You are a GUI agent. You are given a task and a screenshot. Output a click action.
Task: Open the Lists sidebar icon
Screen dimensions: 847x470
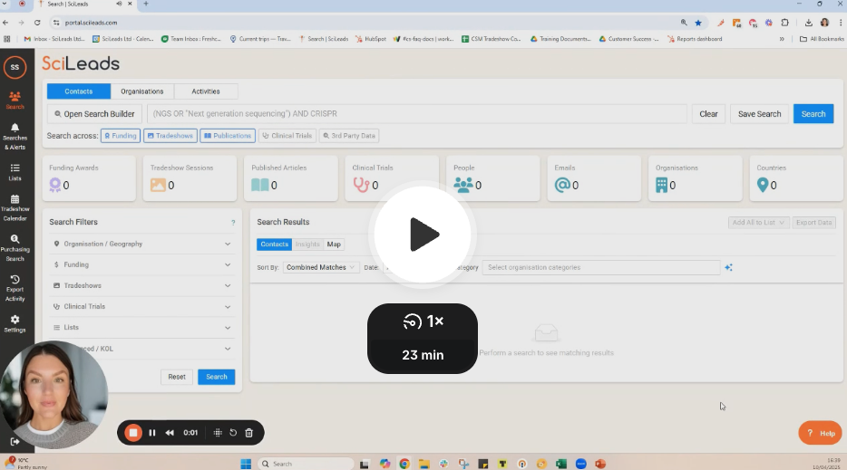[15, 172]
